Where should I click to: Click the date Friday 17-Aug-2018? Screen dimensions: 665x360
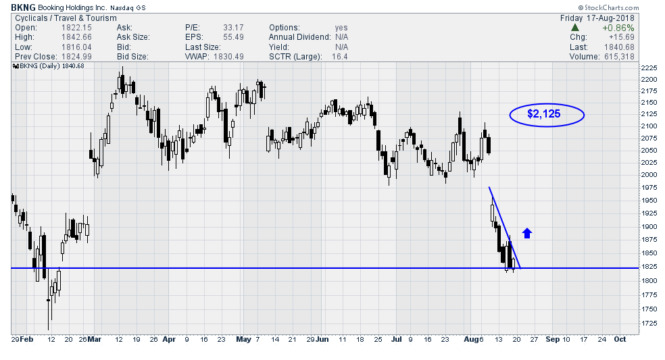point(597,18)
